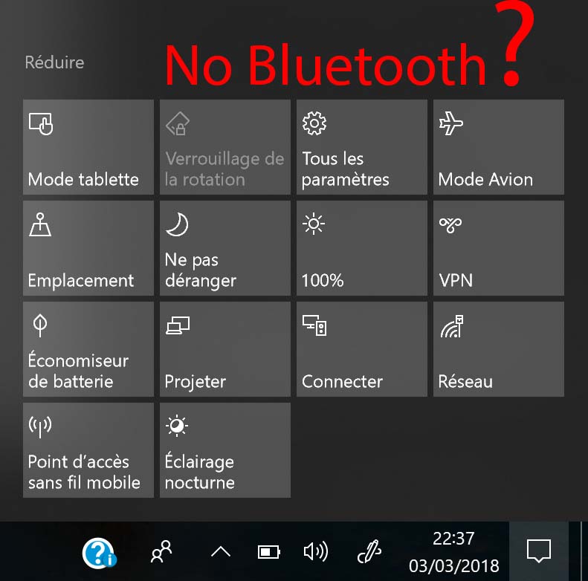Open the volume speaker tray icon

(316, 552)
